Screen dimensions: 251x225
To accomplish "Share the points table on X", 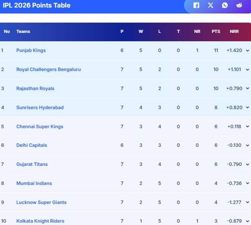I will click(x=211, y=6).
